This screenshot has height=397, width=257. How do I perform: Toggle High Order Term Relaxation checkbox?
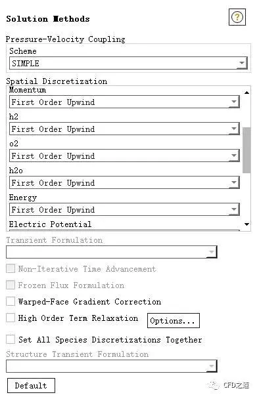(11, 318)
